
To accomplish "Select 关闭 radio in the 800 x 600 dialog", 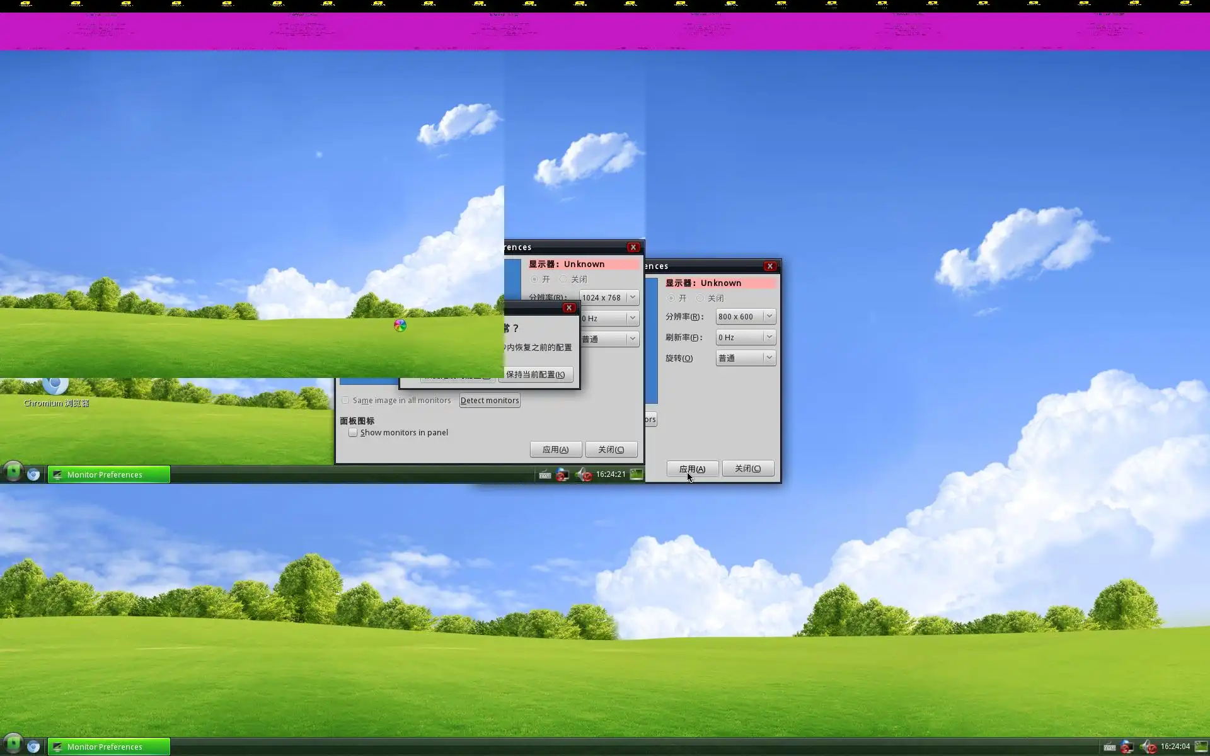I will point(700,299).
